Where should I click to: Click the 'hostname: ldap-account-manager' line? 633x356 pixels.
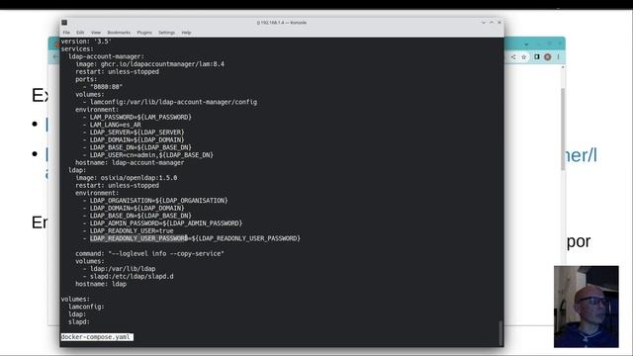coord(130,162)
